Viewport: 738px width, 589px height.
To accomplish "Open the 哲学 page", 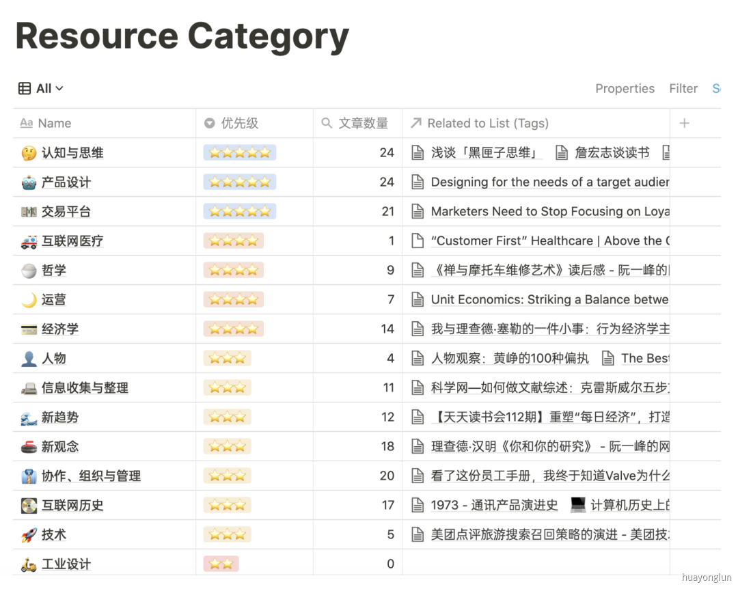I will (54, 271).
